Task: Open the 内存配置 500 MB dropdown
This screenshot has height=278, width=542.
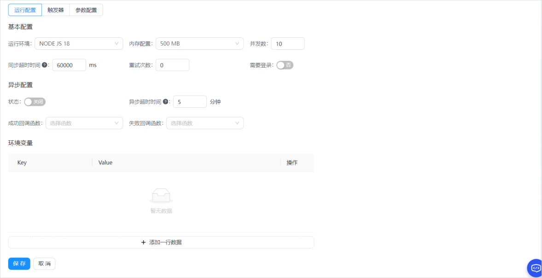Action: tap(200, 44)
